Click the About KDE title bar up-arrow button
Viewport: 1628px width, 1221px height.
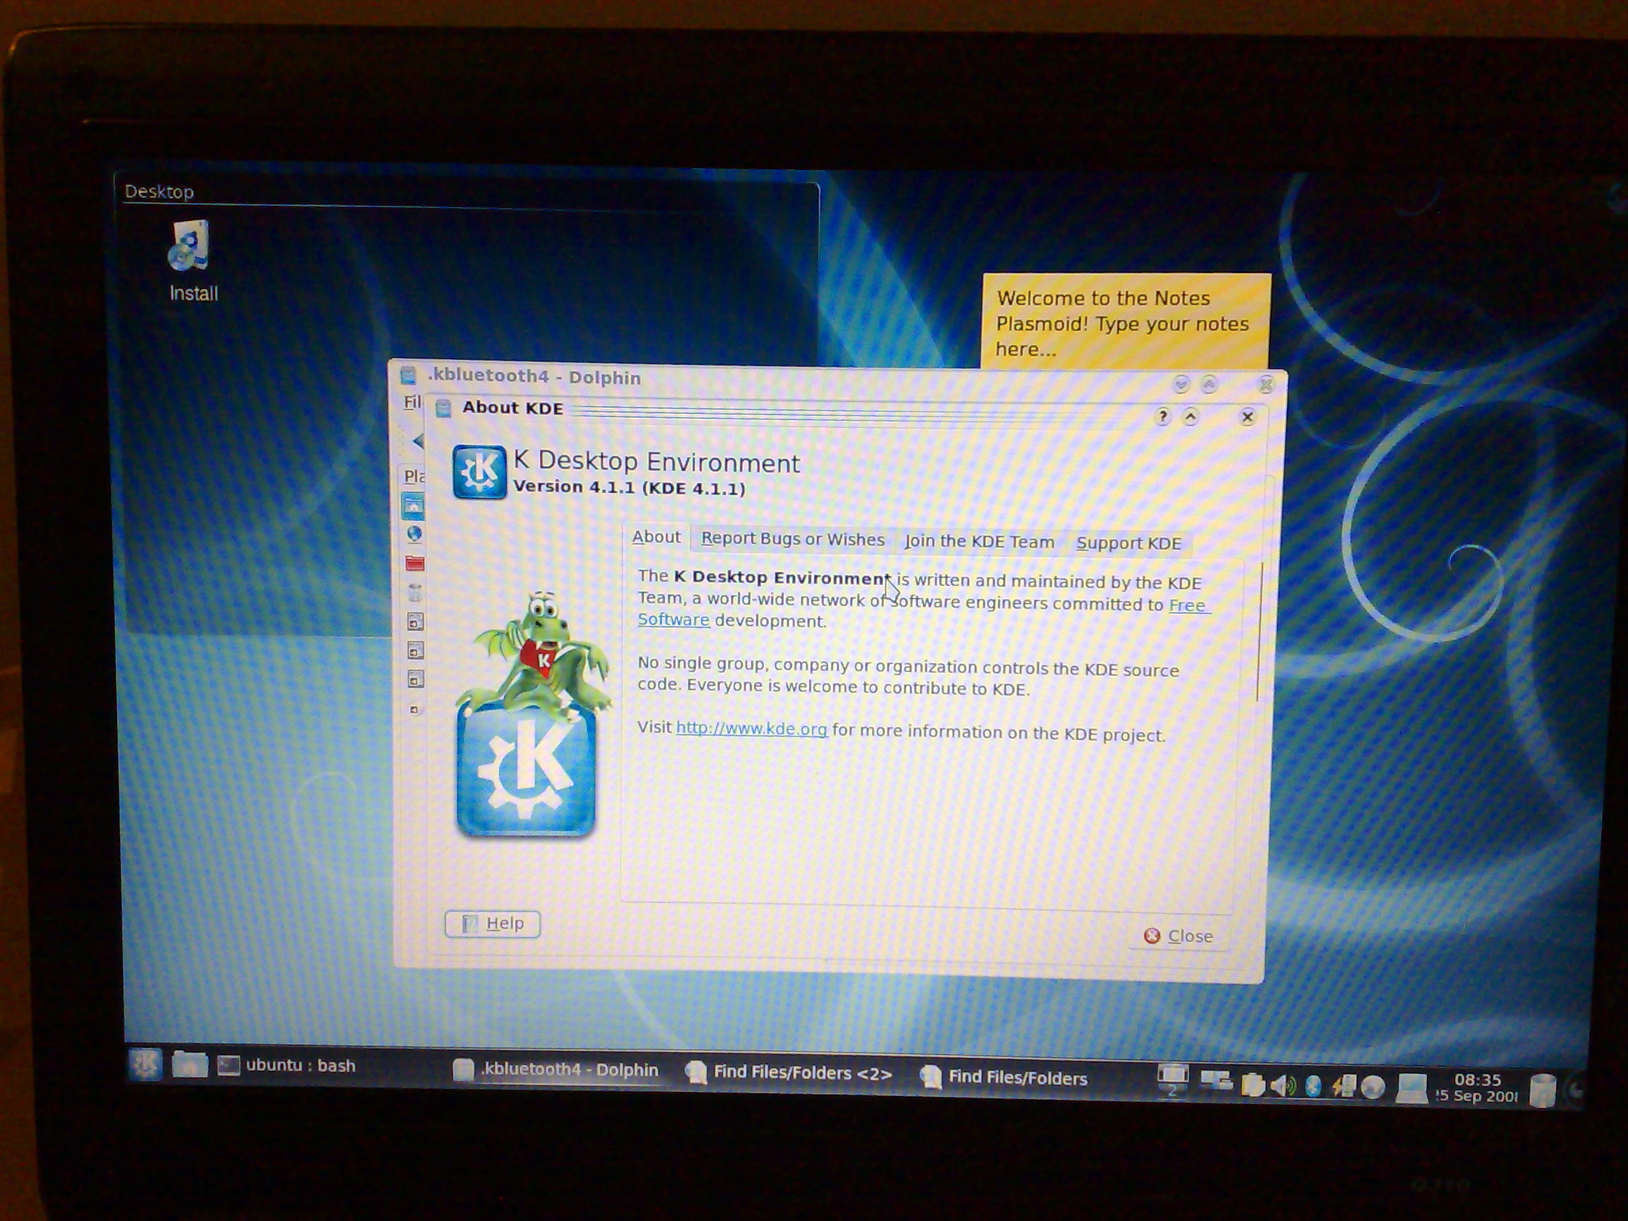(1190, 417)
